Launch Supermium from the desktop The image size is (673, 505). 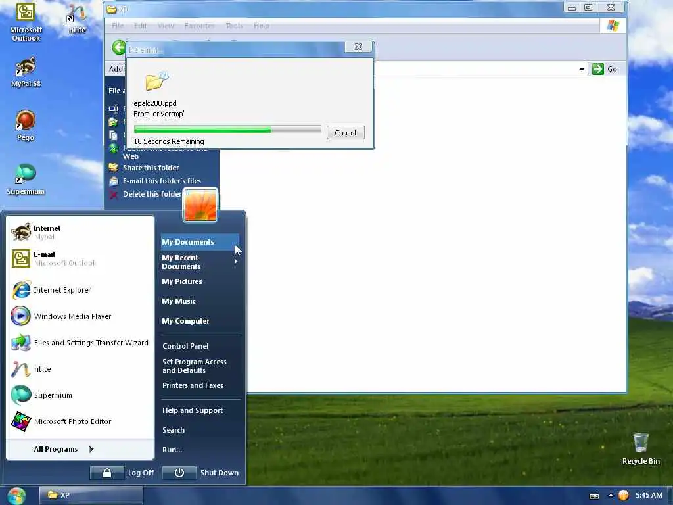(x=26, y=180)
